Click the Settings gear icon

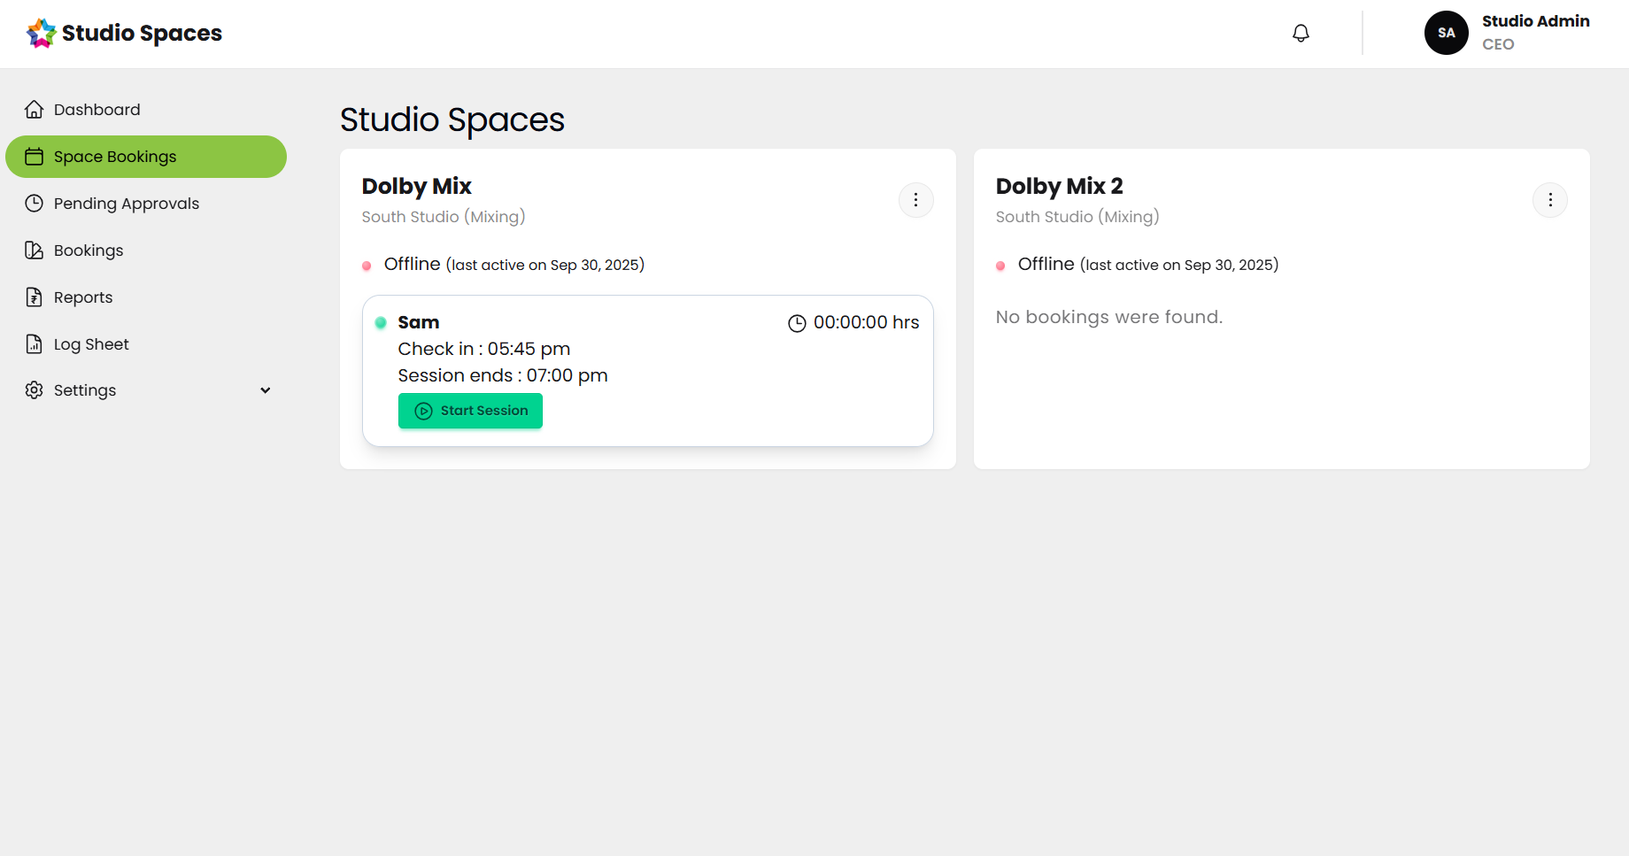click(x=34, y=389)
